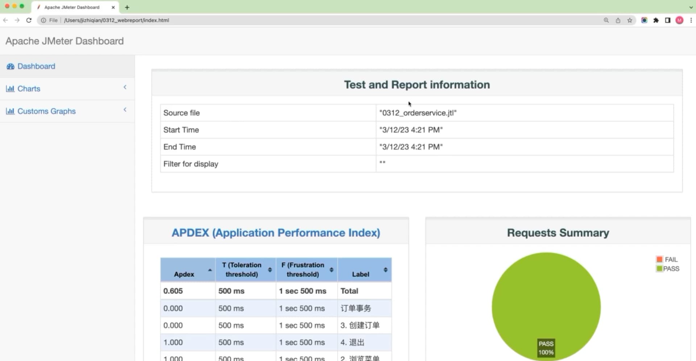
Task: Open the extensions puzzle icon
Action: pyautogui.click(x=656, y=20)
